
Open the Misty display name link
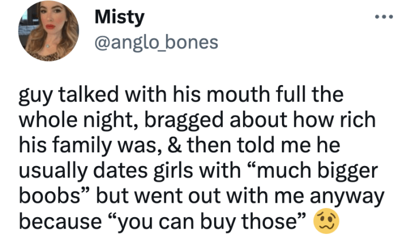click(x=119, y=18)
